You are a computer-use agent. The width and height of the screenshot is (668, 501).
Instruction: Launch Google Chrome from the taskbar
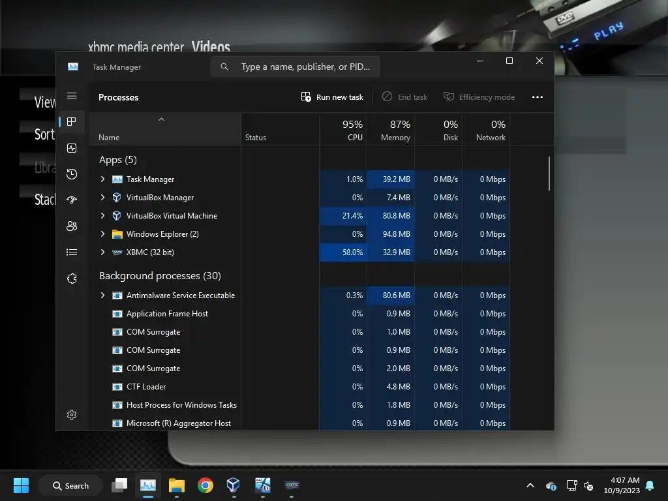pyautogui.click(x=205, y=485)
